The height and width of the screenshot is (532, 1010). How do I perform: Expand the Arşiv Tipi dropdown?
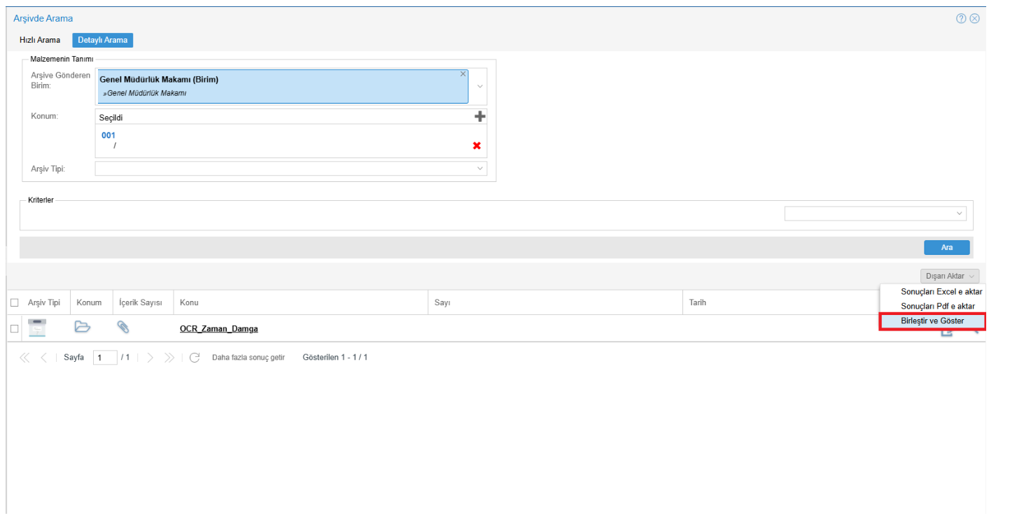coord(480,169)
